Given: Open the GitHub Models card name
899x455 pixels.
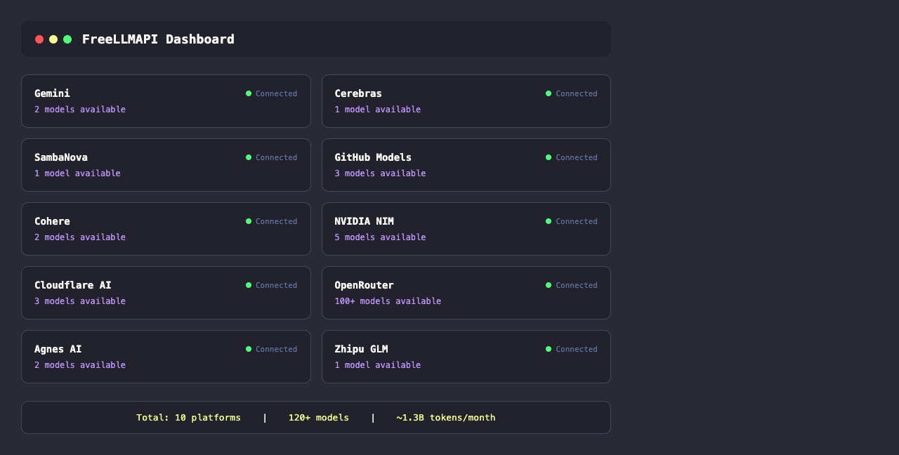Looking at the screenshot, I should 373,157.
